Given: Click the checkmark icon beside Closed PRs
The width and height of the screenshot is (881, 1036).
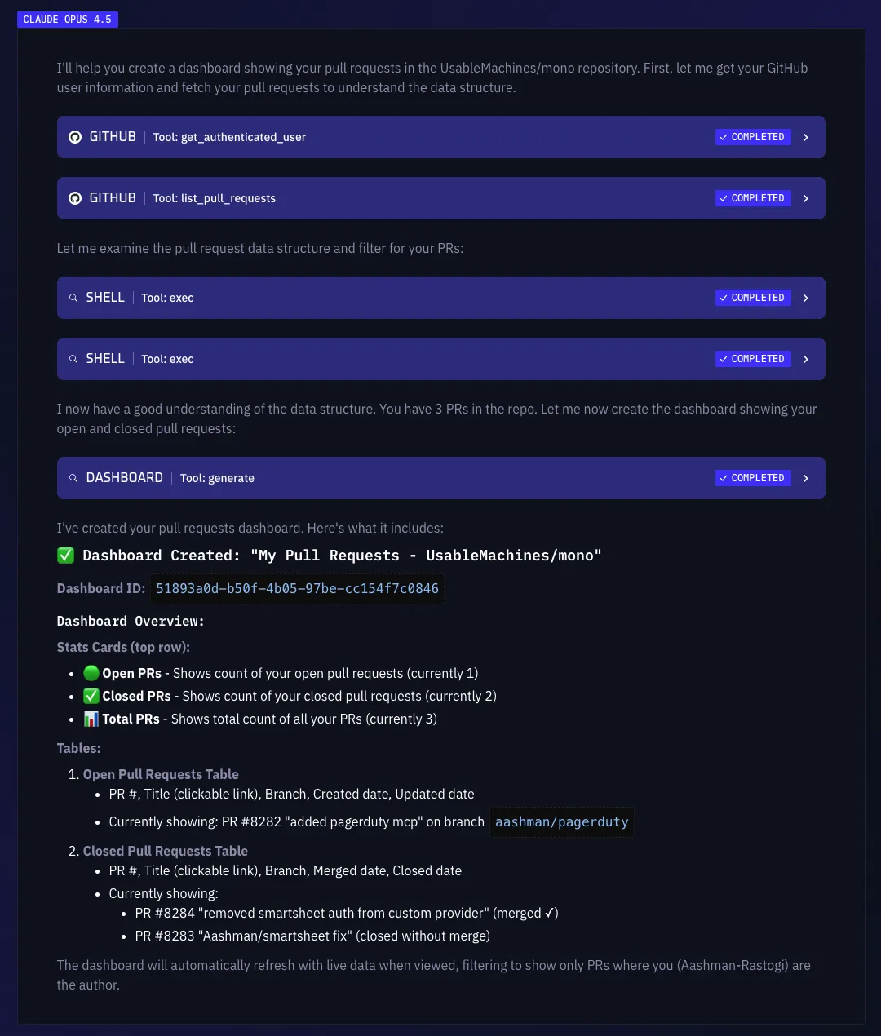Looking at the screenshot, I should (x=91, y=696).
